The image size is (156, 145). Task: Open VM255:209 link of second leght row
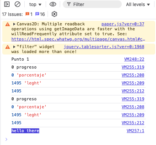tap(133, 115)
